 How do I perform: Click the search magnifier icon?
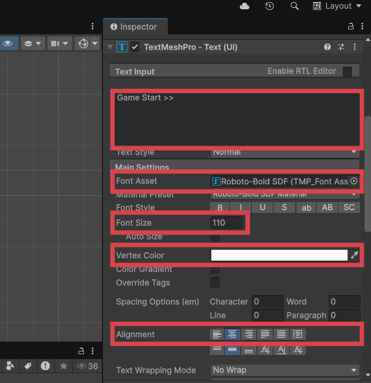(295, 6)
